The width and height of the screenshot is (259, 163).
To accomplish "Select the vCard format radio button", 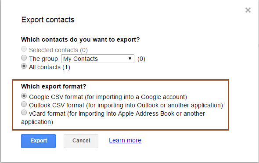I will (x=24, y=113).
